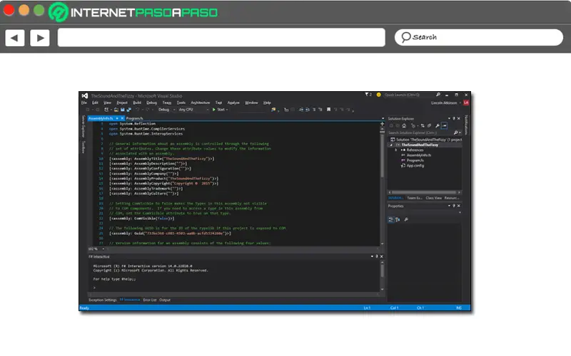571x356 pixels.
Task: Switch to the Class View tab
Action: [x=433, y=198]
